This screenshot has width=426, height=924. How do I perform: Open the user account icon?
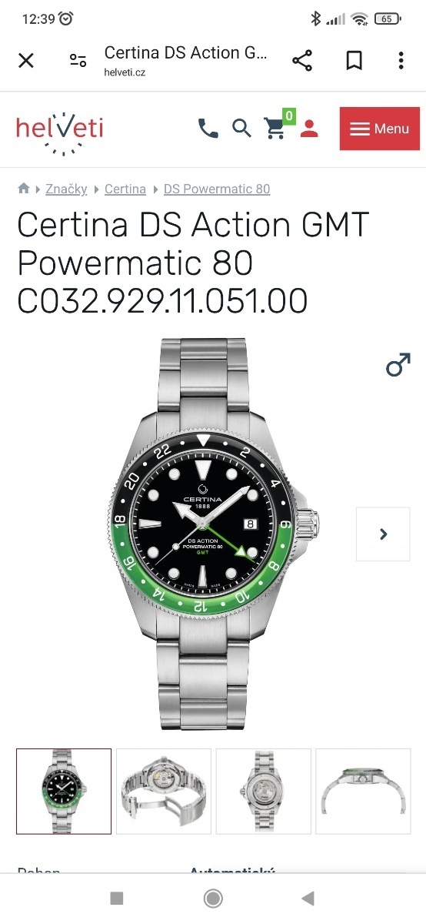click(x=309, y=129)
